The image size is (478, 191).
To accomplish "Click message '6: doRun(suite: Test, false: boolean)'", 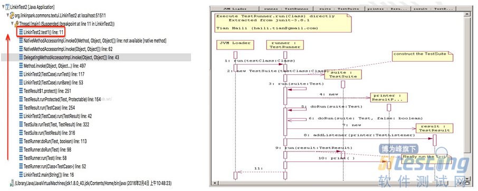I will pos(366,118).
